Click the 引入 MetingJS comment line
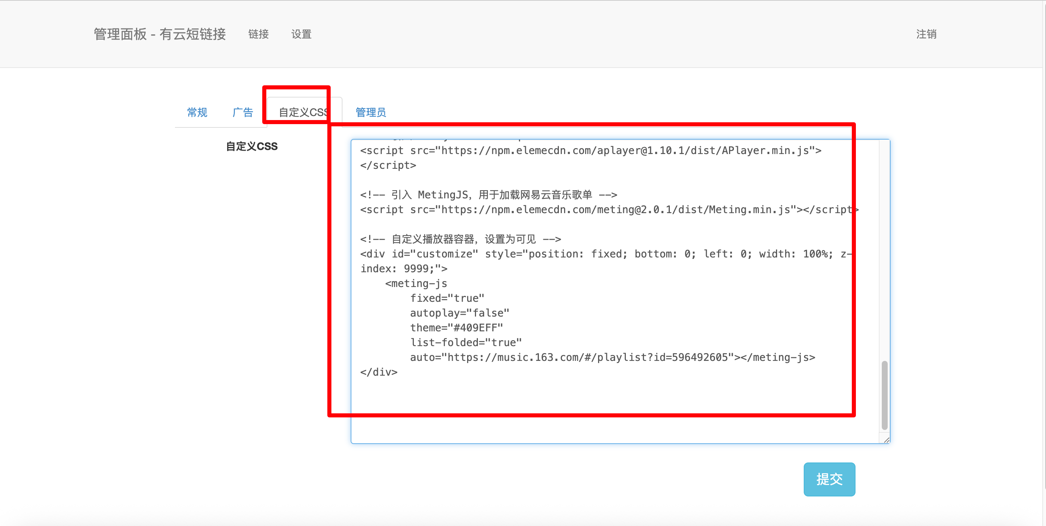Screen dimensions: 1046x526 [488, 195]
